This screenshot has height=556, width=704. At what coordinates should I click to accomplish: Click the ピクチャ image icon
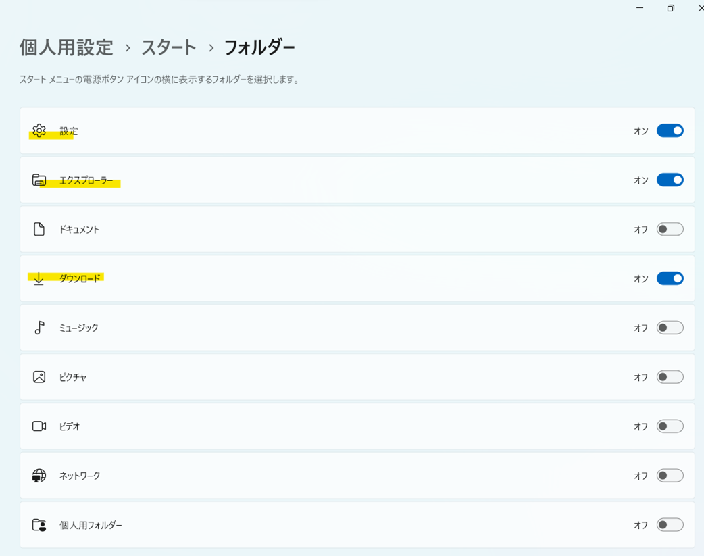pos(39,377)
